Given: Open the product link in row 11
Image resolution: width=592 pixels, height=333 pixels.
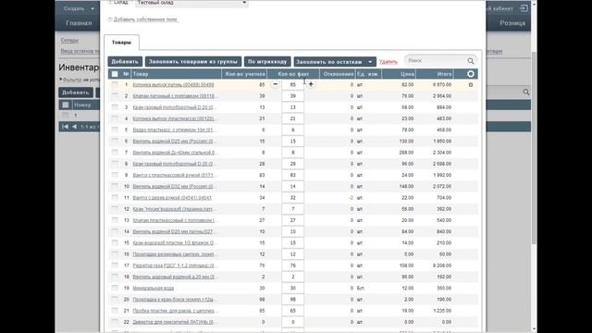Looking at the screenshot, I should pos(172,197).
